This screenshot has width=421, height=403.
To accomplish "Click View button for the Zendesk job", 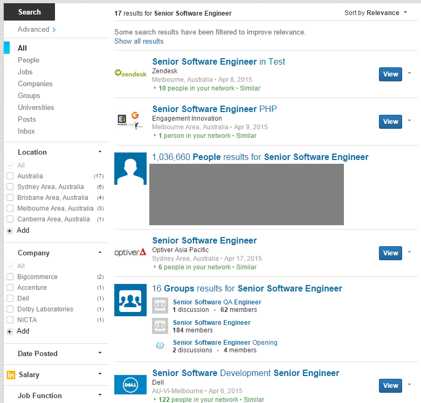I will coord(390,74).
